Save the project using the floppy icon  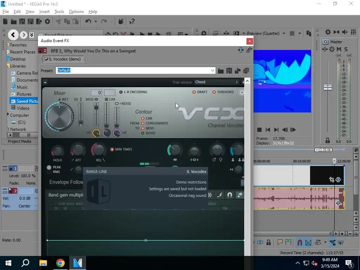22,21
